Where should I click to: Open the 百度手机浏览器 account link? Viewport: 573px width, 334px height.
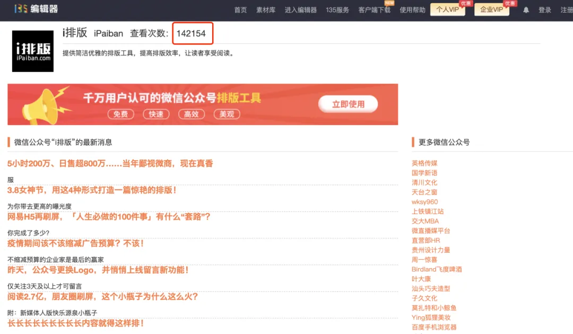click(x=434, y=328)
